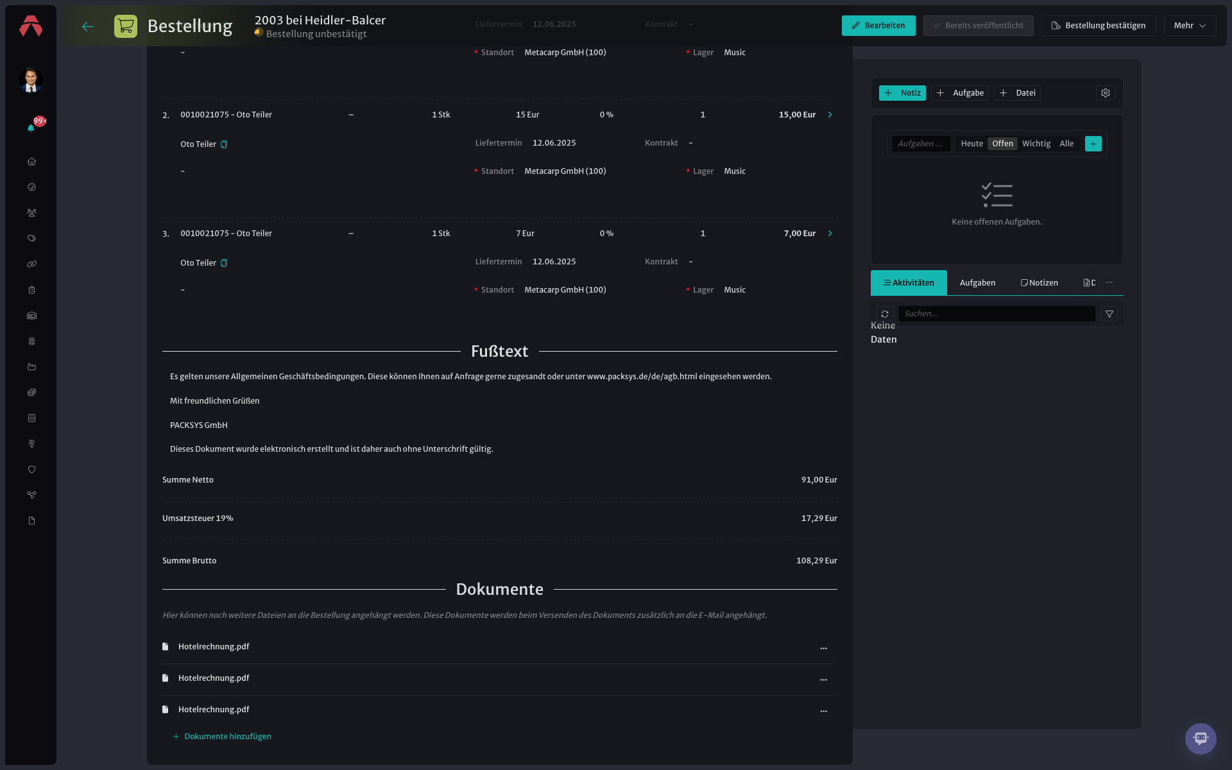
Task: Click Summe Netto value 91,00 Eur
Action: (819, 480)
